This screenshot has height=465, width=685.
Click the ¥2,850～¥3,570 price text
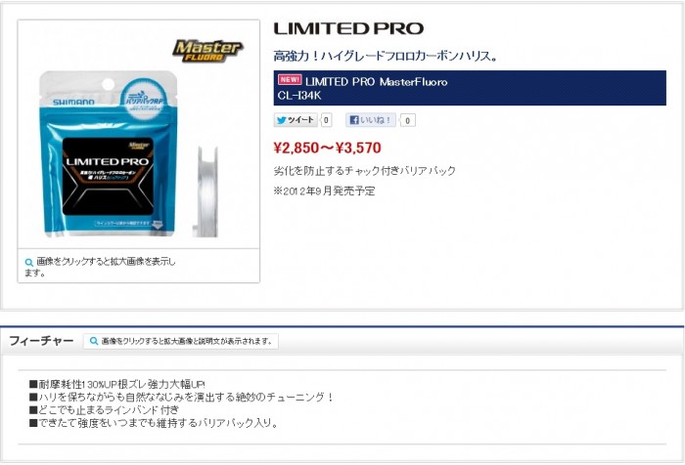coord(327,148)
